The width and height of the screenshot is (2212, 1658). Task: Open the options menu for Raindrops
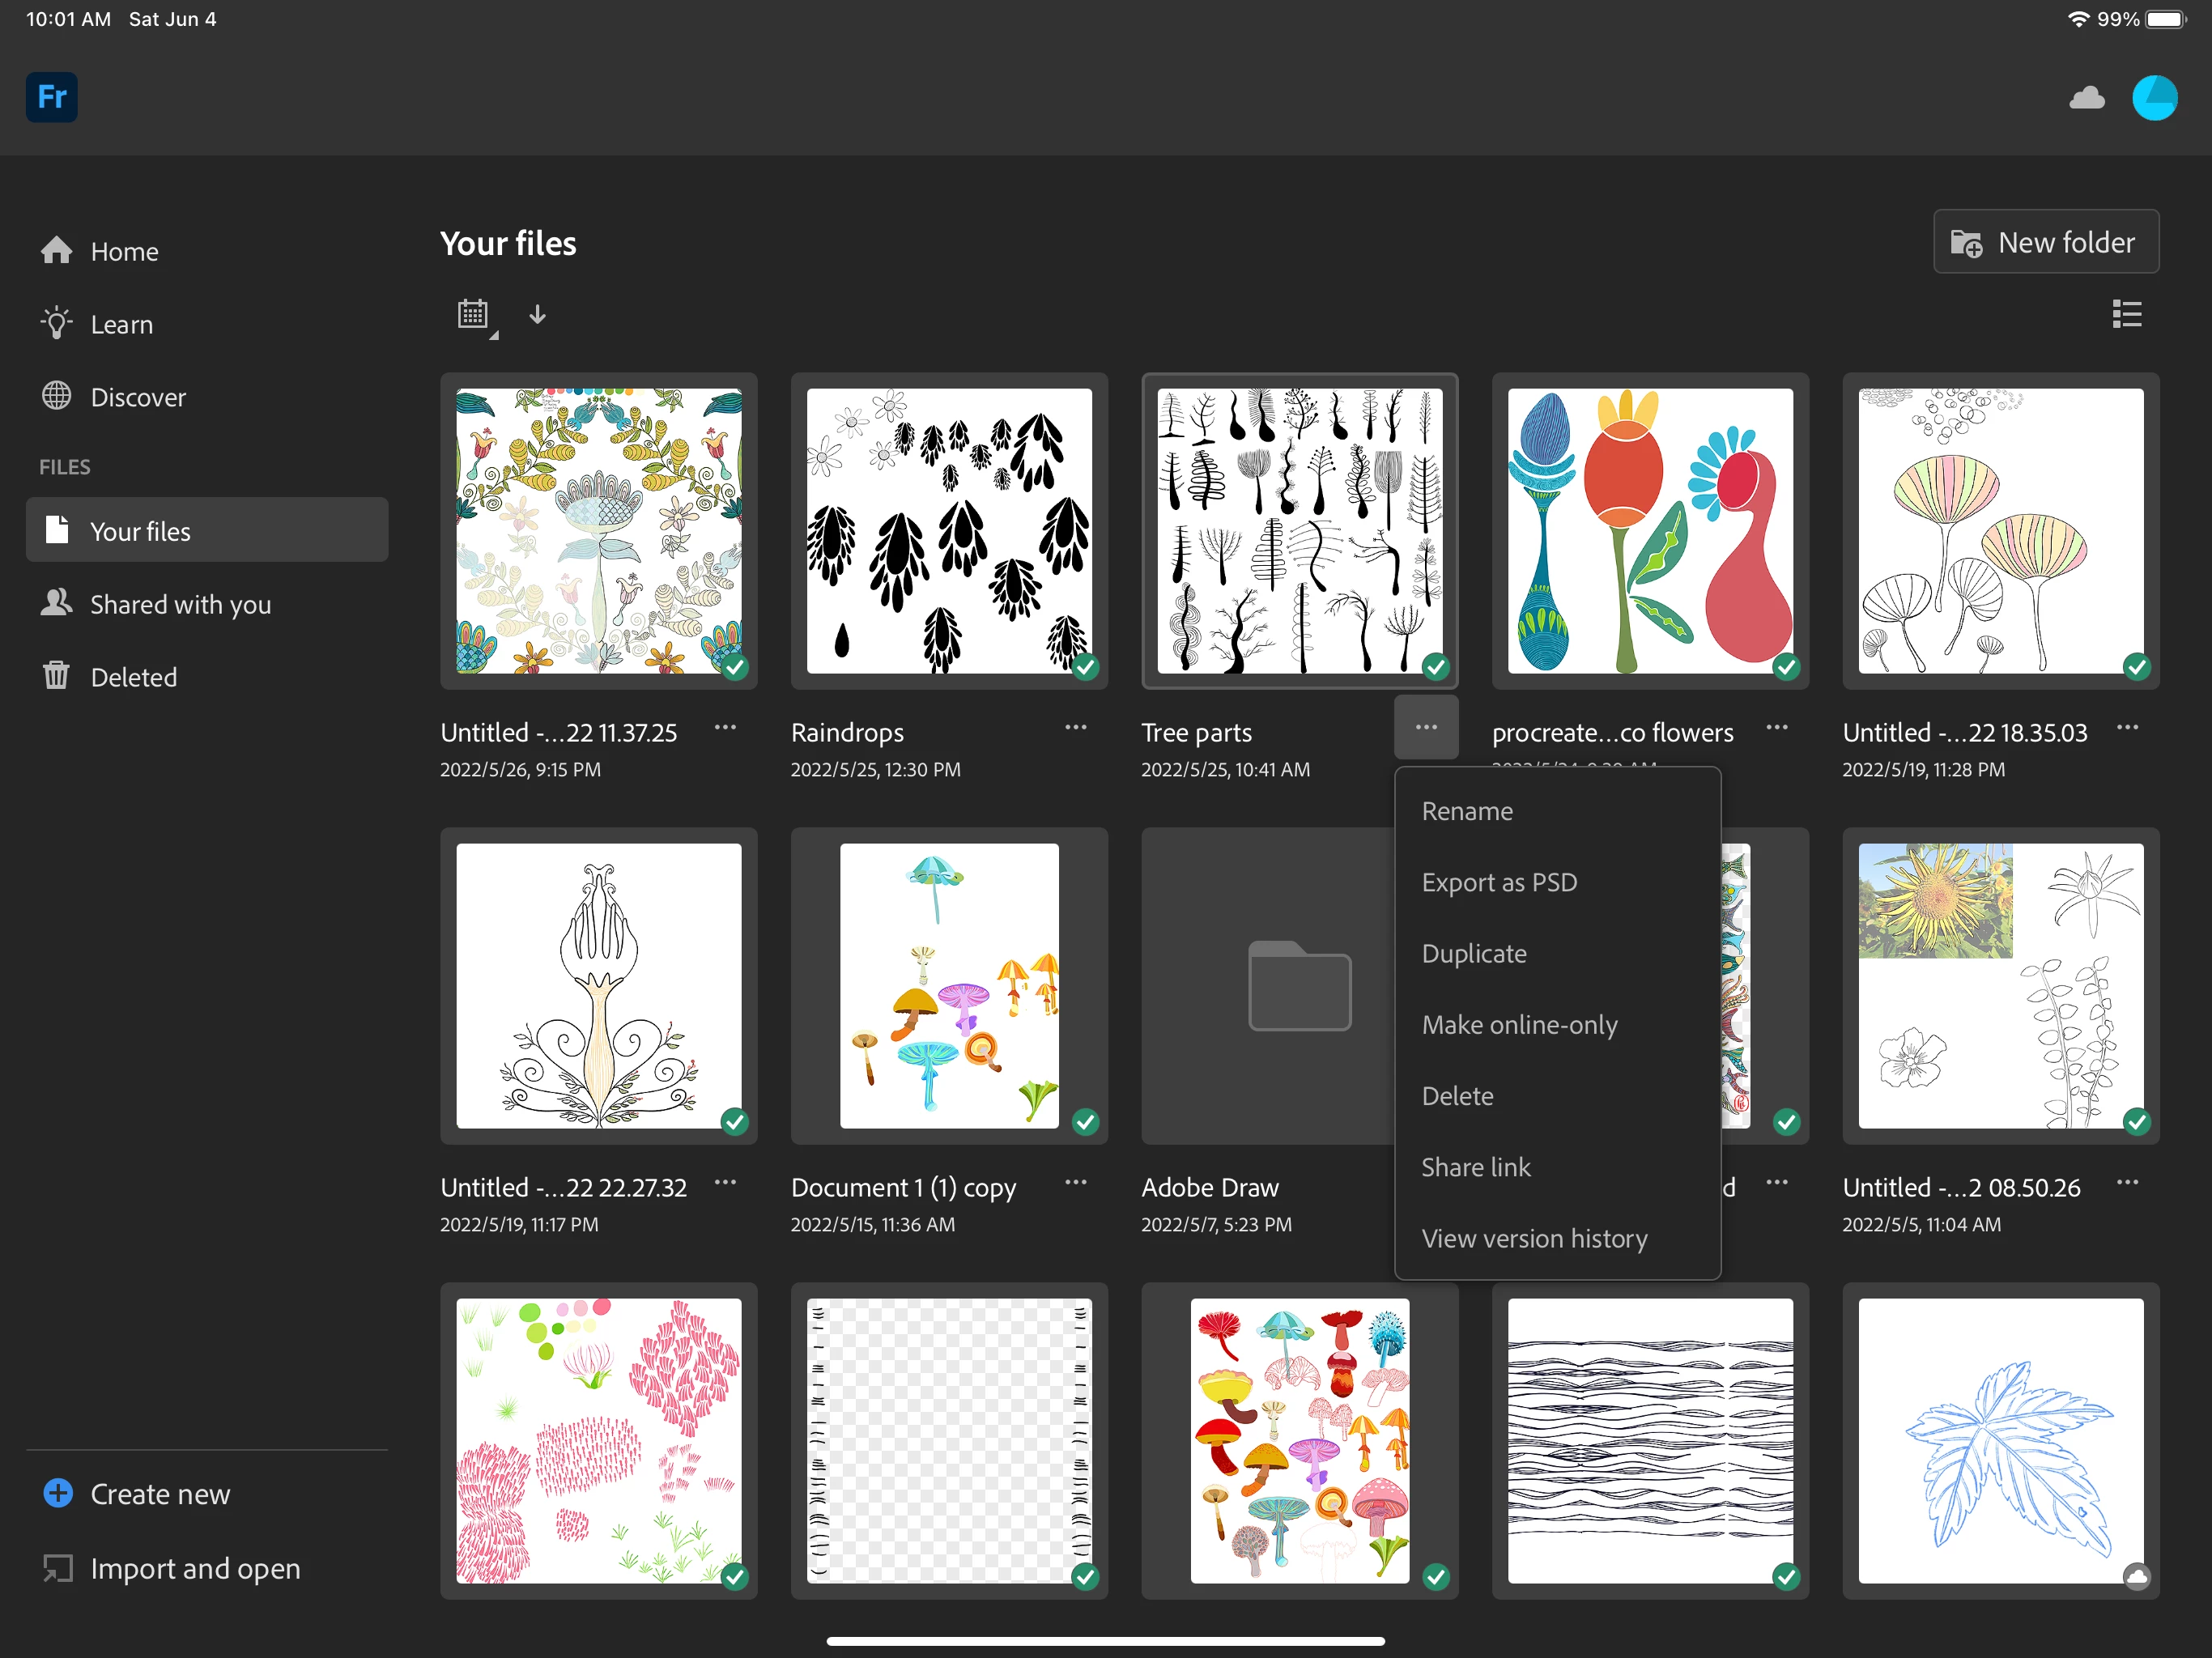tap(1075, 728)
